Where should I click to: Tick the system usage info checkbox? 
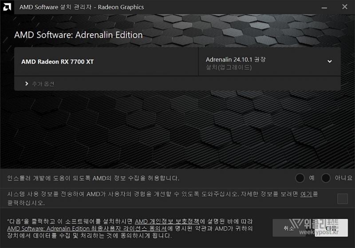tap(343, 199)
